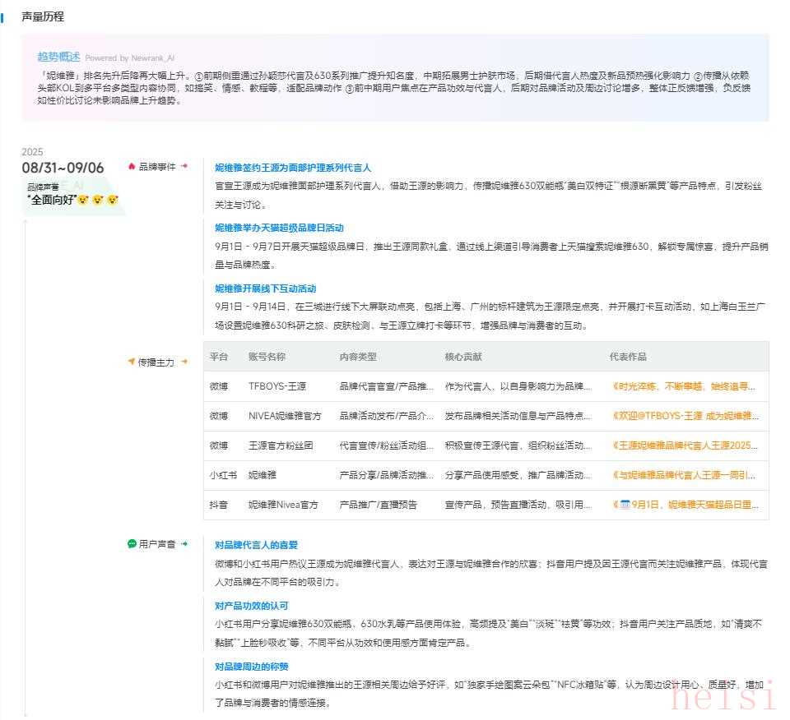Click the first emoji after "全面向好"
The image size is (790, 720).
83,200
